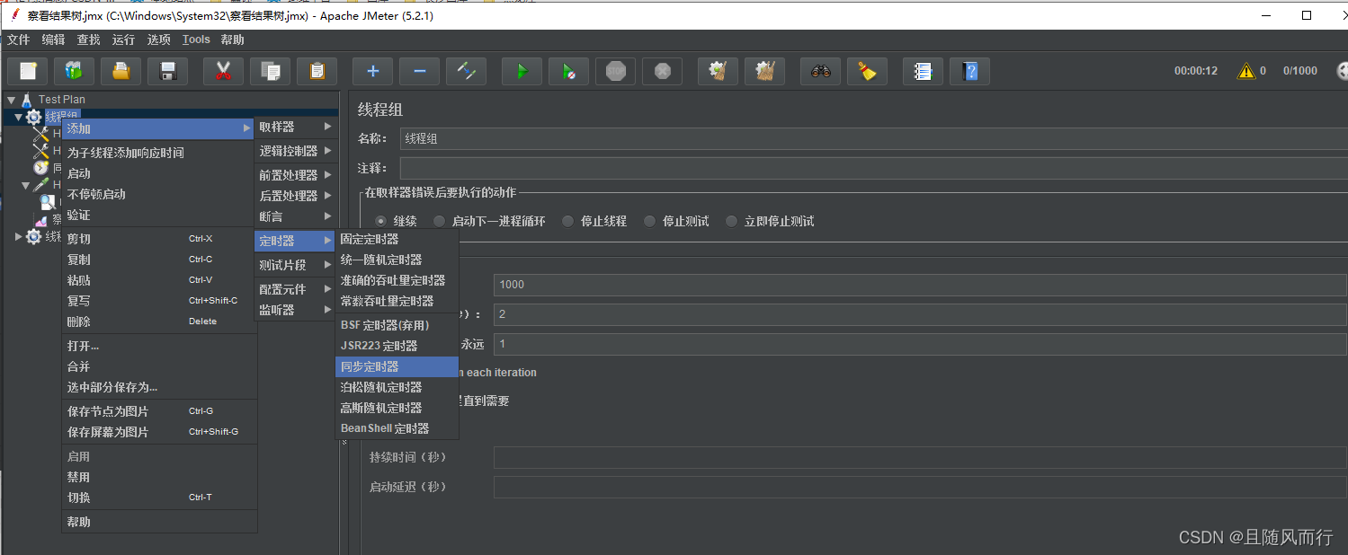1348x555 pixels.
Task: Start the test with green play icon
Action: click(x=522, y=71)
